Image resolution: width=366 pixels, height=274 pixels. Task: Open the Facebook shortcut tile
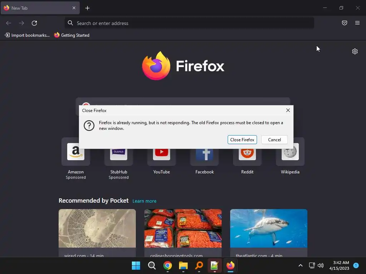tap(204, 156)
